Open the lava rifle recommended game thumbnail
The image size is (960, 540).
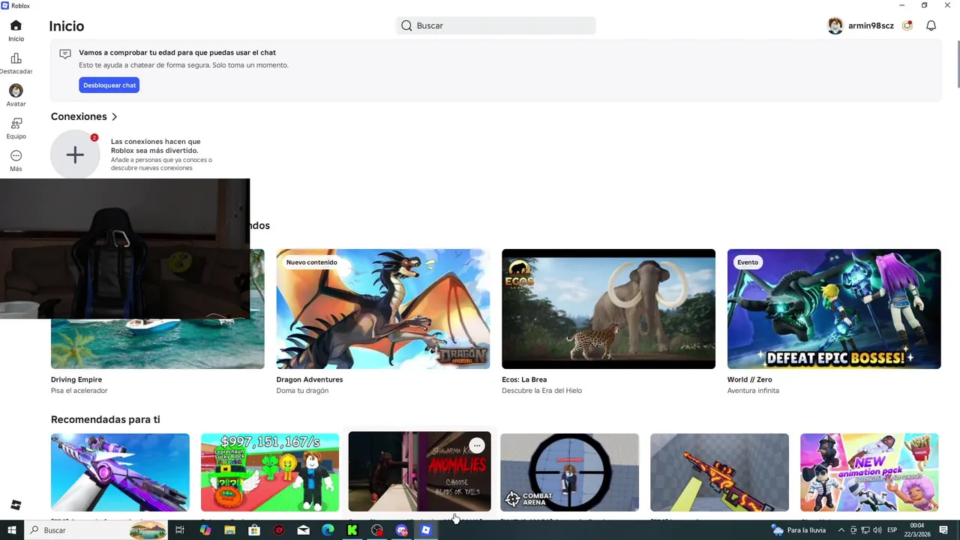tap(719, 472)
